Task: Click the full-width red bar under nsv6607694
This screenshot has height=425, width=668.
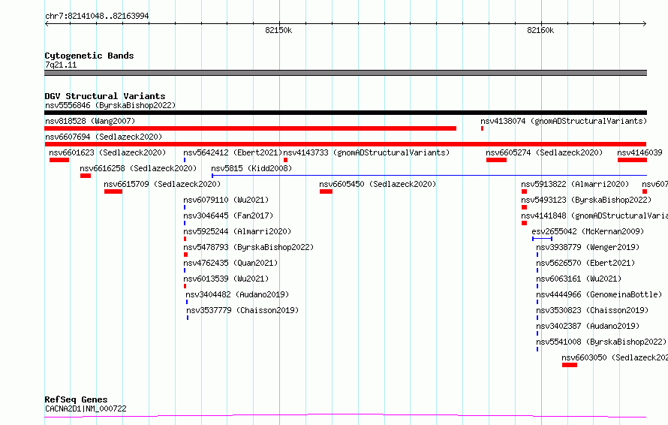Action: 345,144
